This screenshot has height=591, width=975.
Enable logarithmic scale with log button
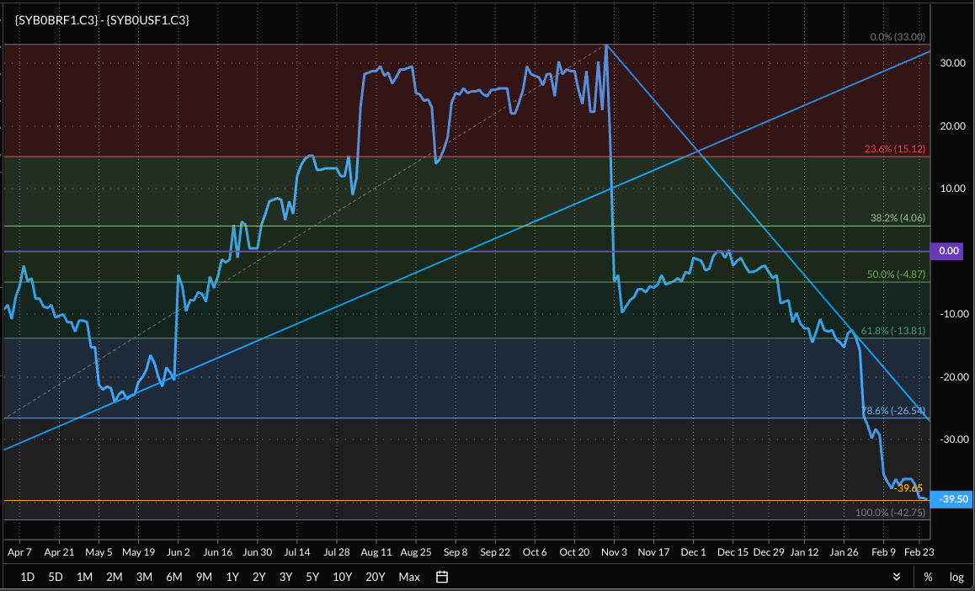tap(956, 577)
